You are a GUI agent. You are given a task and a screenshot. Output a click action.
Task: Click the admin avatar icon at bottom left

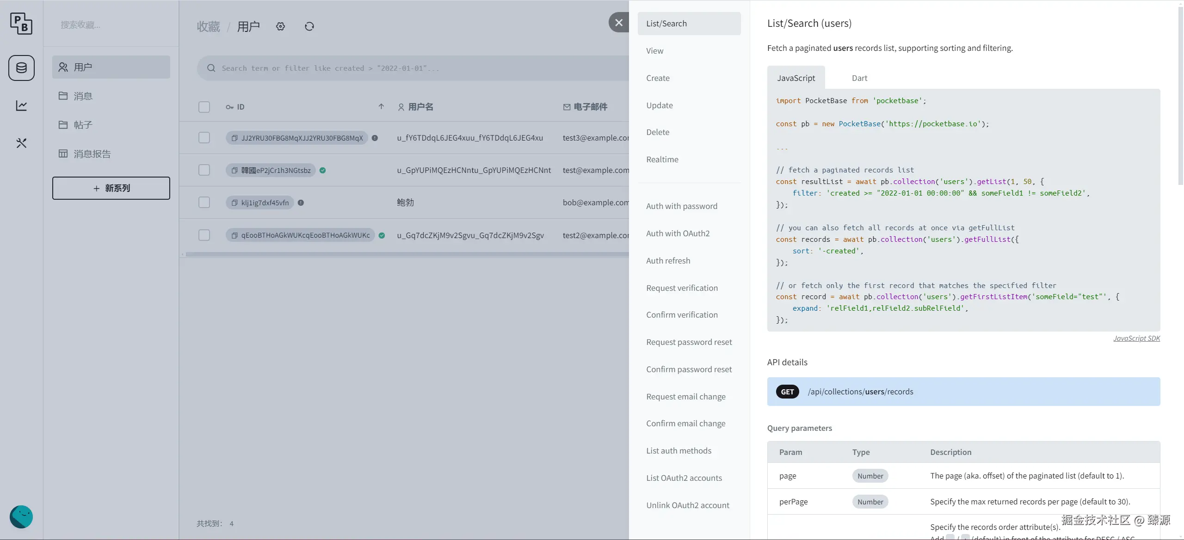[21, 516]
